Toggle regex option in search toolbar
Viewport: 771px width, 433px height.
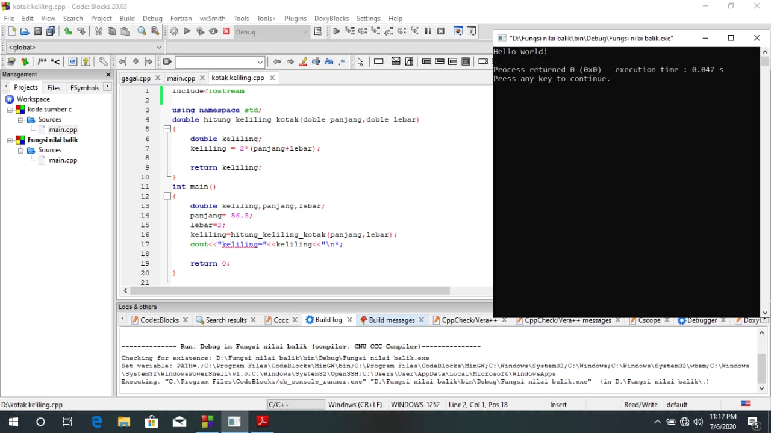click(342, 61)
